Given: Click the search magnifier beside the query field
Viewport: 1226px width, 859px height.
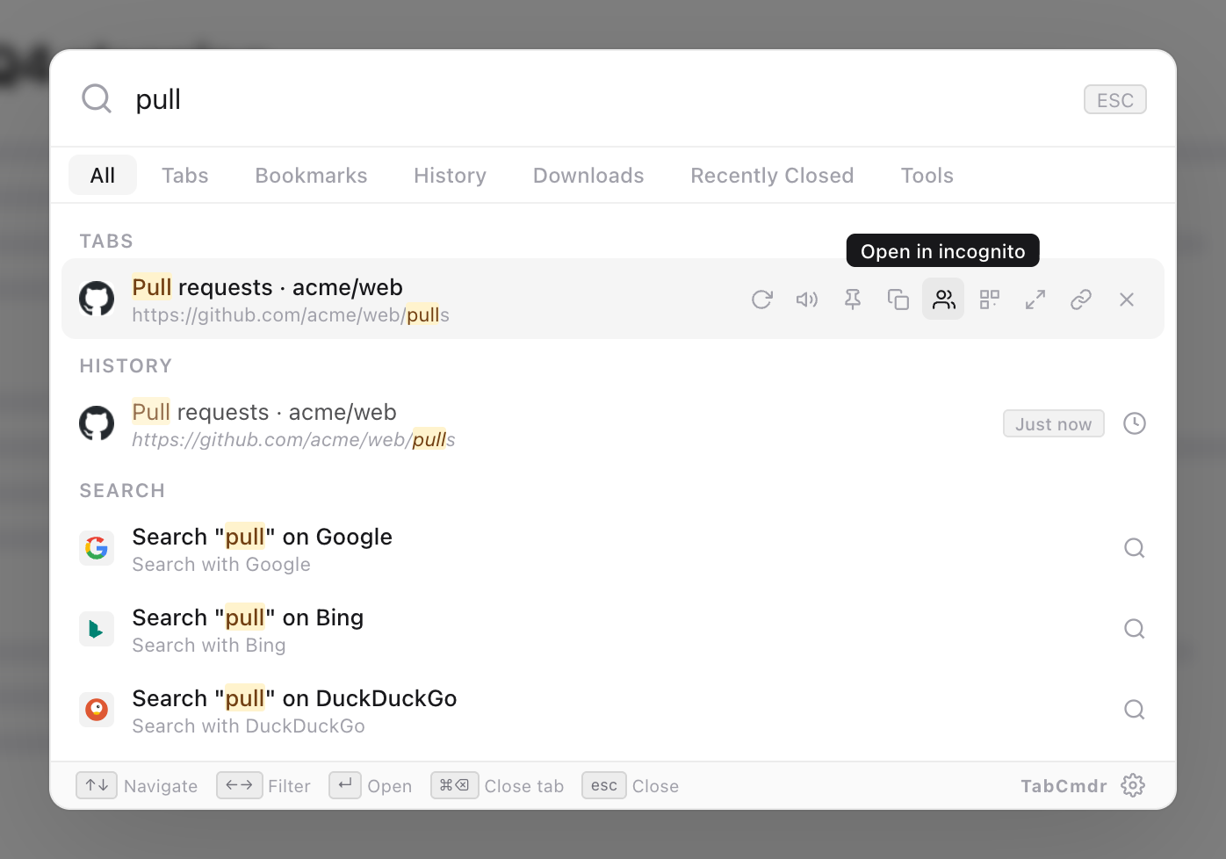Looking at the screenshot, I should [97, 99].
